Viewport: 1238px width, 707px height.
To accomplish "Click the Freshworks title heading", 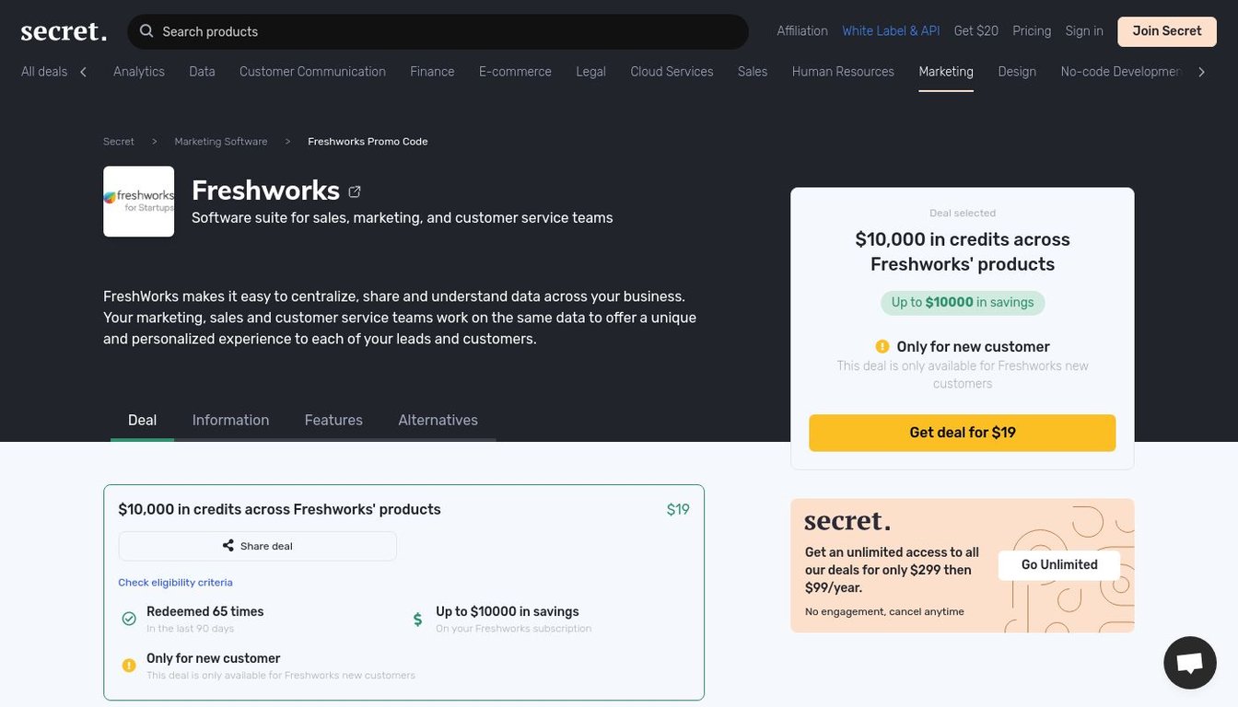I will 265,190.
